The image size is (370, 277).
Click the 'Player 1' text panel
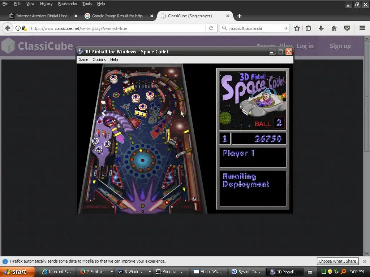[253, 157]
